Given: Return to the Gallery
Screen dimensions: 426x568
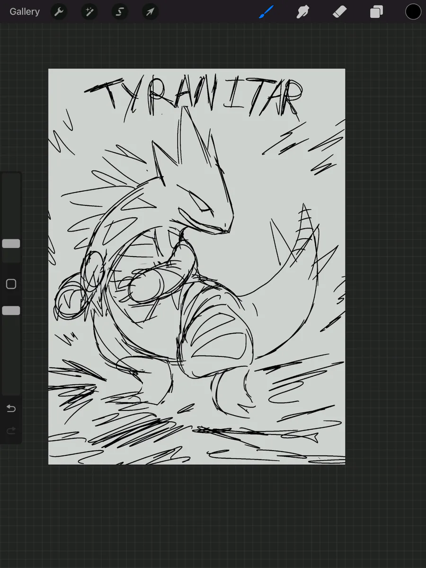Looking at the screenshot, I should [x=25, y=12].
